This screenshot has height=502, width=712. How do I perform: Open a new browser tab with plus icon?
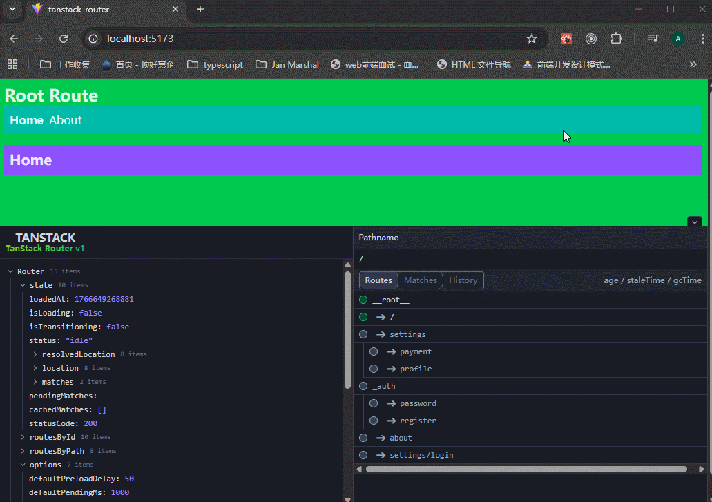200,9
